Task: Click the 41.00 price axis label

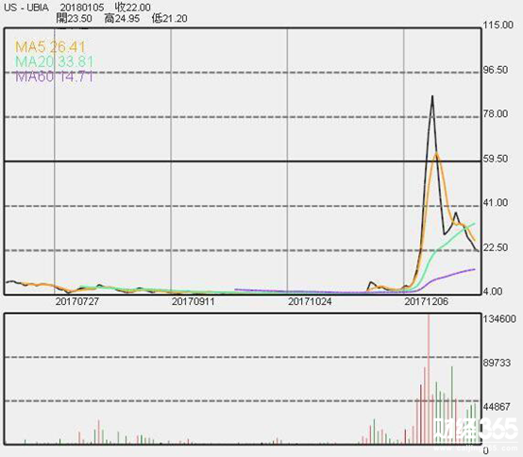Action: point(496,203)
